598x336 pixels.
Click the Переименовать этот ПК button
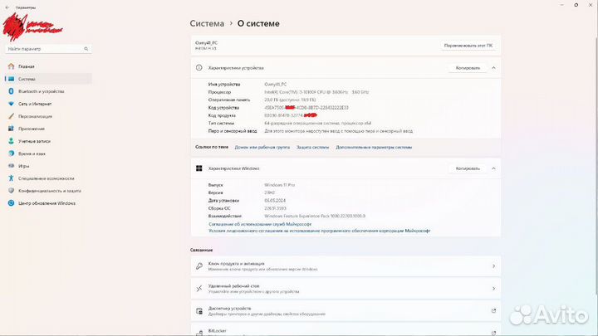(468, 46)
